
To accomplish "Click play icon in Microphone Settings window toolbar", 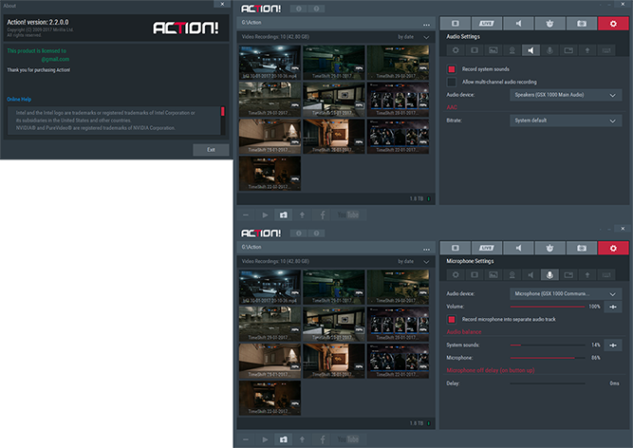I will coord(265,439).
